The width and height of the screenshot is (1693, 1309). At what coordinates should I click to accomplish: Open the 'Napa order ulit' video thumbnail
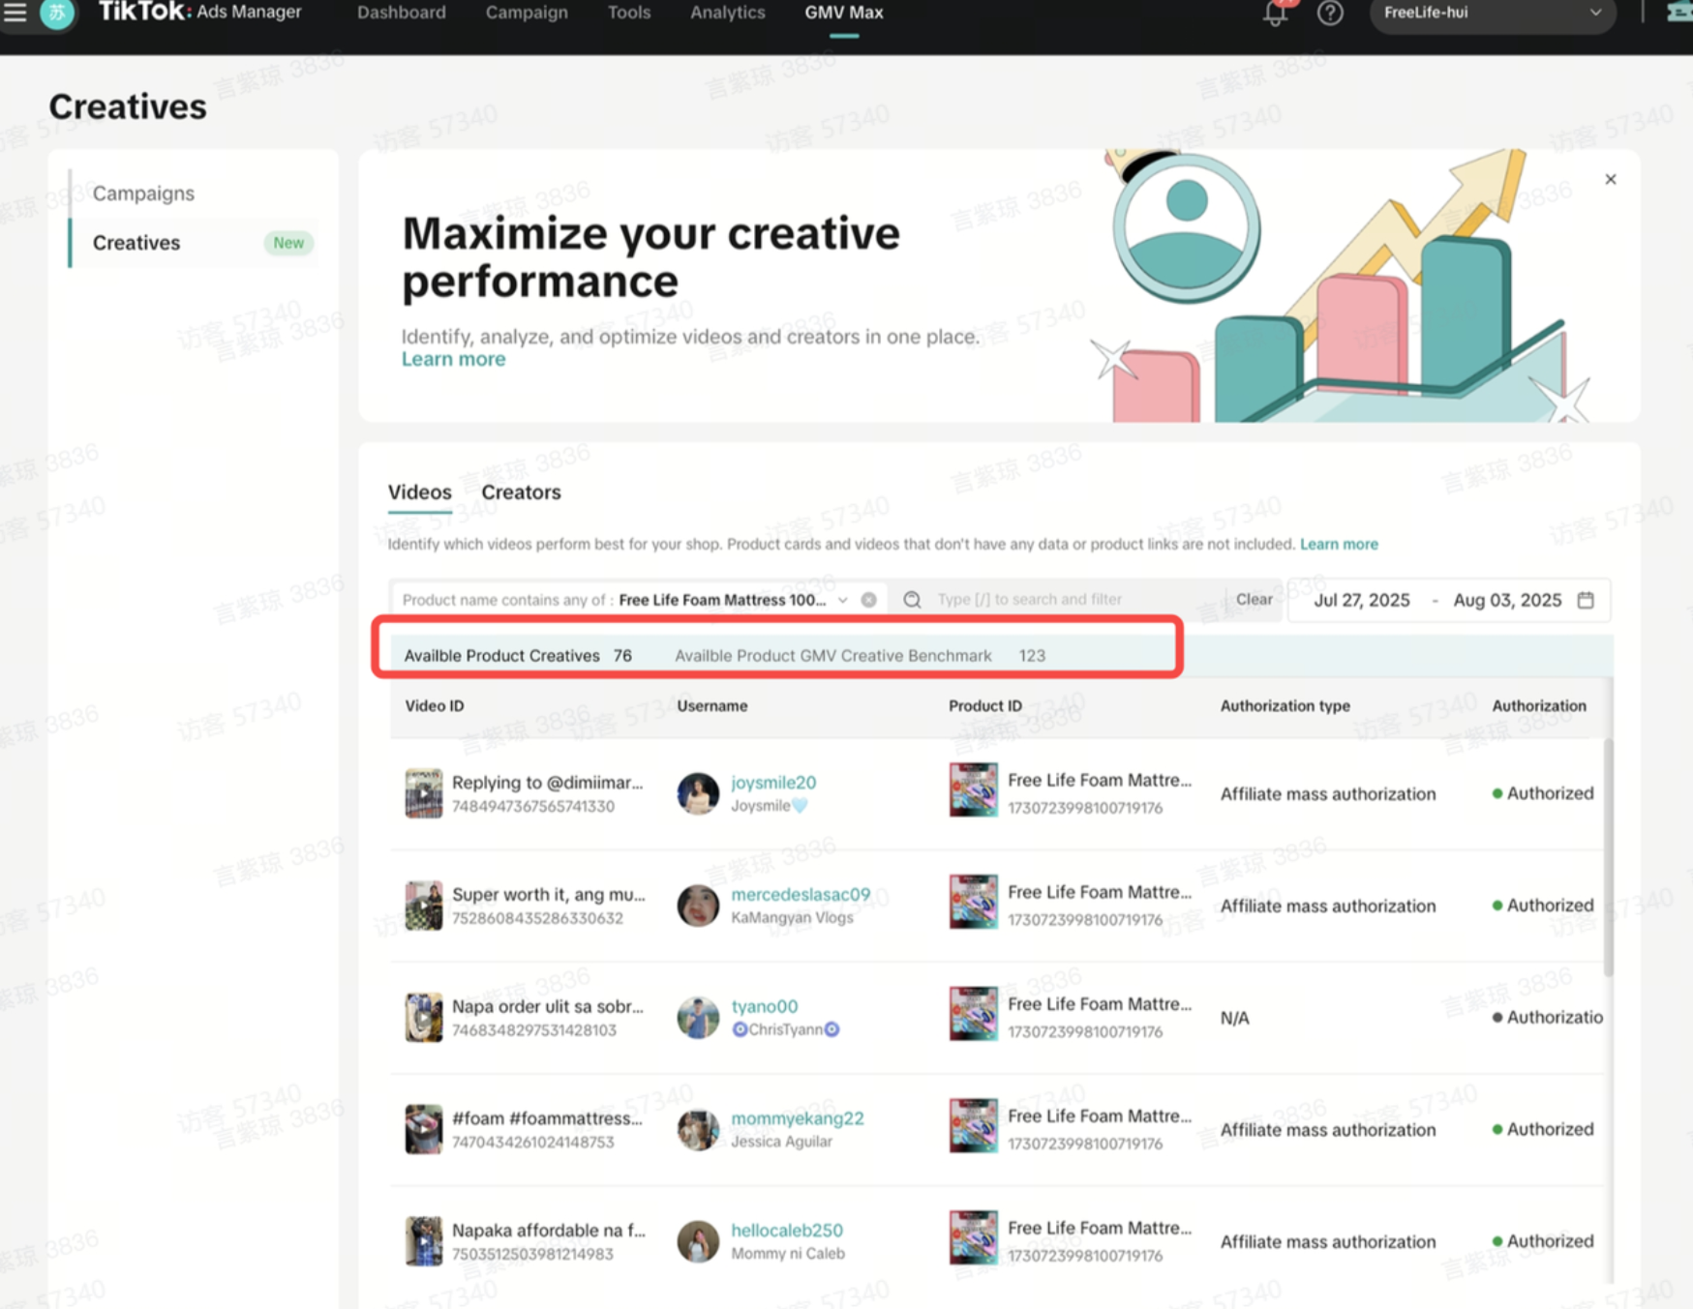[x=423, y=1018]
